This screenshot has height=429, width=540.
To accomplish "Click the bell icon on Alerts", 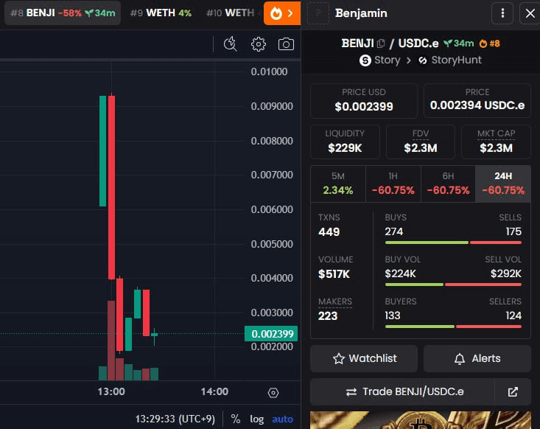I will click(x=460, y=359).
